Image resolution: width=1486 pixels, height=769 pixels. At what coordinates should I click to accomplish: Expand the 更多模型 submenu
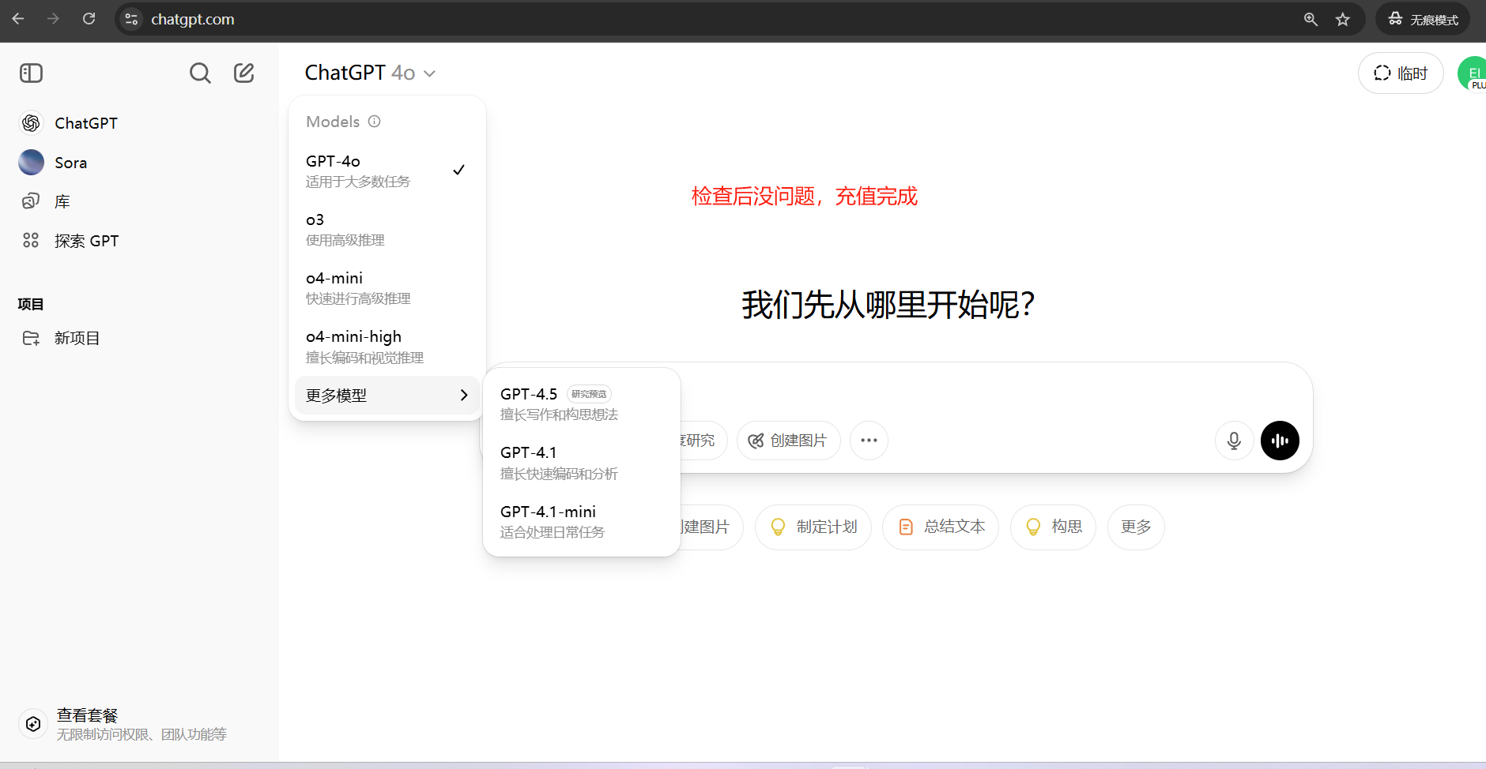pos(387,396)
